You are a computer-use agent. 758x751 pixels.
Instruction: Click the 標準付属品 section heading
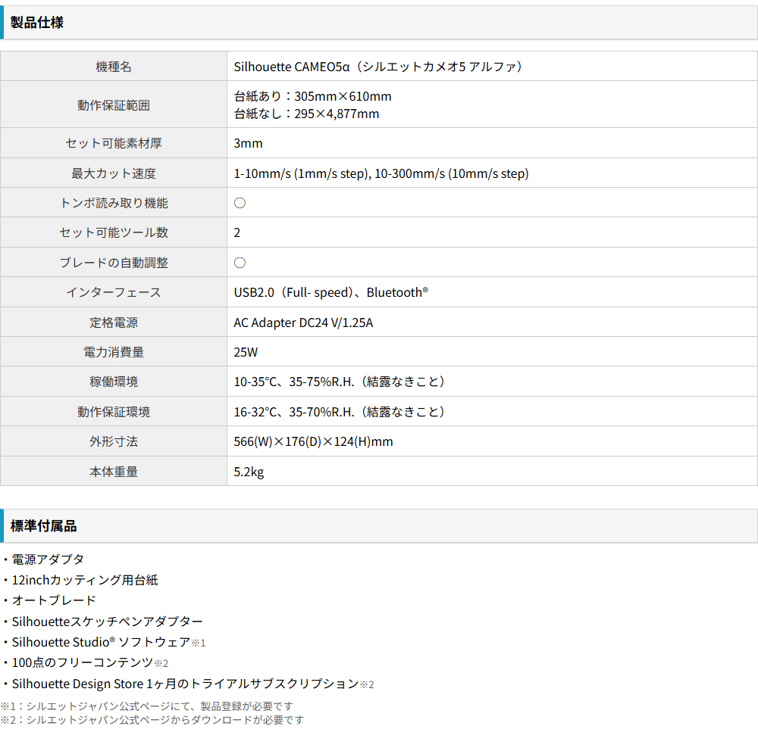(x=43, y=526)
